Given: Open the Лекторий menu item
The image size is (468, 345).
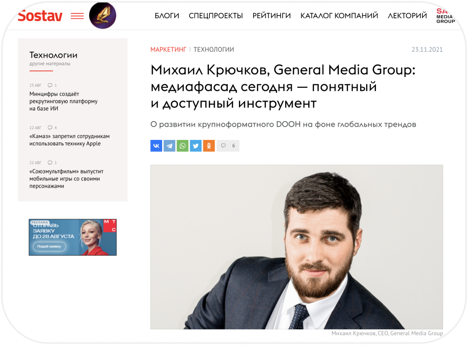Looking at the screenshot, I should [407, 16].
